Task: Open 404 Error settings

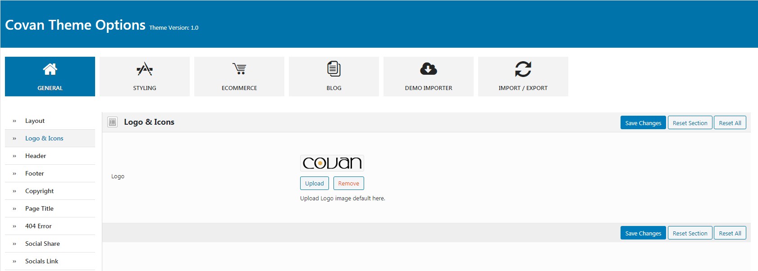Action: [50, 226]
